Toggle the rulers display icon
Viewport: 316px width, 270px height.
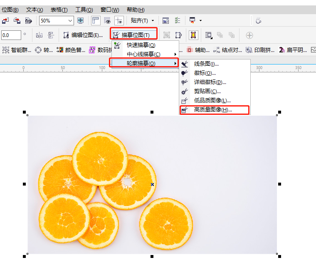(96, 20)
